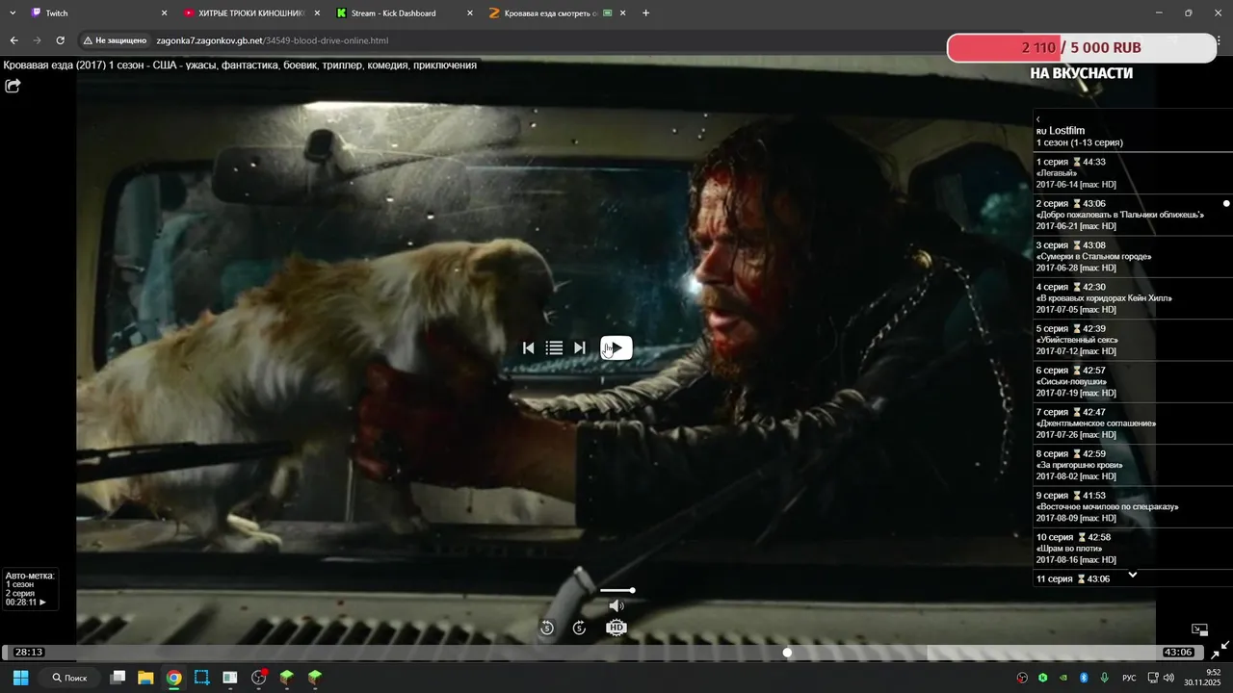Click the microphone tray icon

coord(1104,678)
